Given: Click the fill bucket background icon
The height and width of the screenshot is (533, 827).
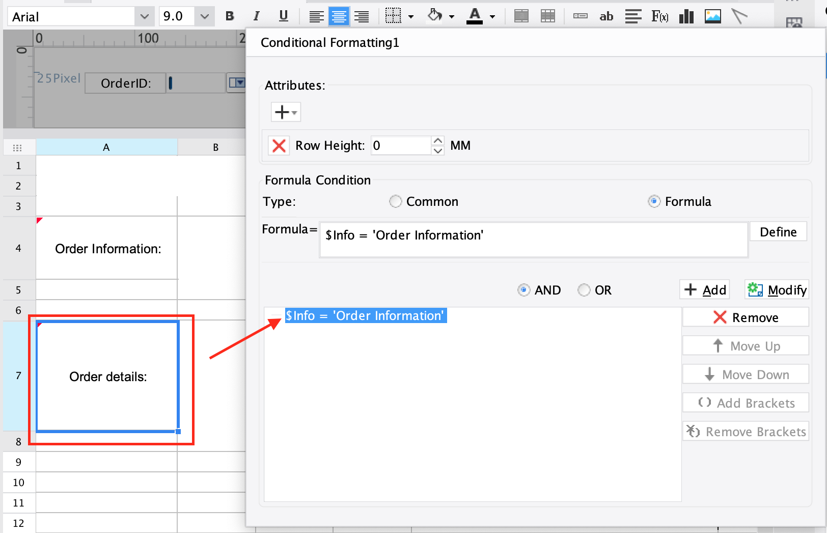Looking at the screenshot, I should click(x=435, y=16).
